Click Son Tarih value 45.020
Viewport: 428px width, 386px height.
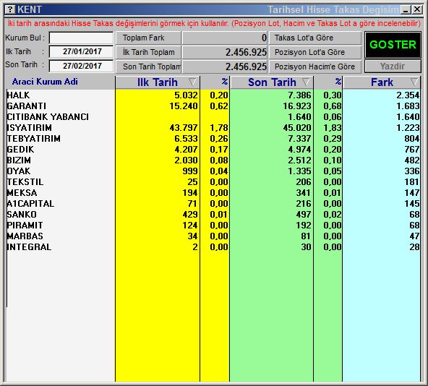pyautogui.click(x=297, y=128)
